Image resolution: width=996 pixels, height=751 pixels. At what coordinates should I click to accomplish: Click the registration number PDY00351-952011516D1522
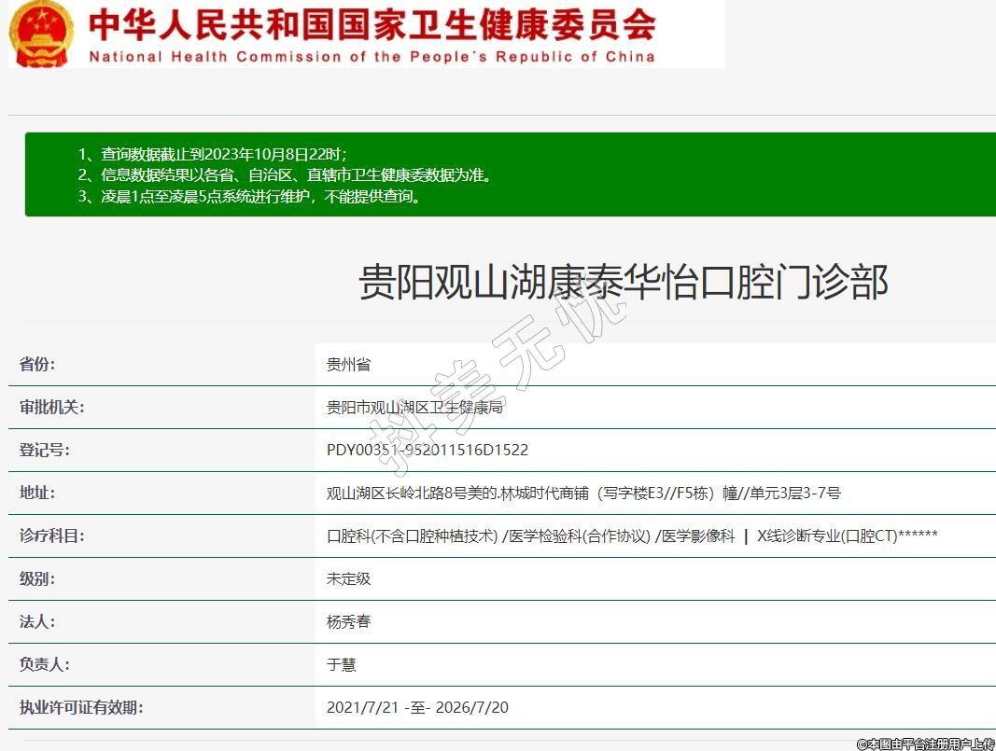tap(427, 450)
